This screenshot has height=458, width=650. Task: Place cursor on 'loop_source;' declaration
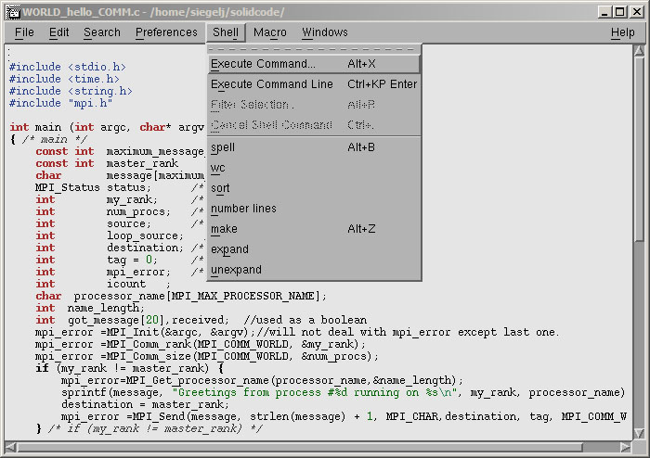pyautogui.click(x=145, y=235)
